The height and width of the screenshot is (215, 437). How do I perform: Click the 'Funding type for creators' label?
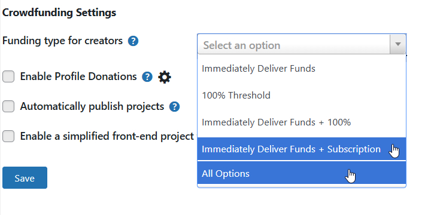(62, 41)
